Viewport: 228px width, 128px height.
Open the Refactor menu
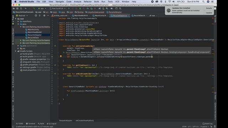(88, 1)
